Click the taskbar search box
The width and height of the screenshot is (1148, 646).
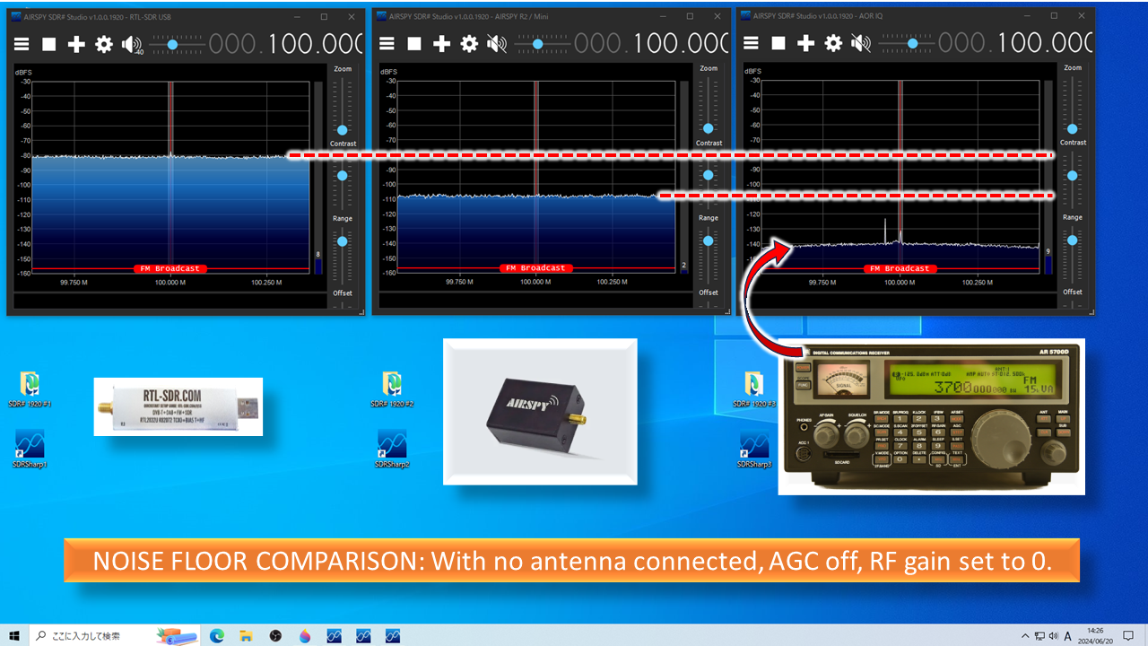(115, 636)
